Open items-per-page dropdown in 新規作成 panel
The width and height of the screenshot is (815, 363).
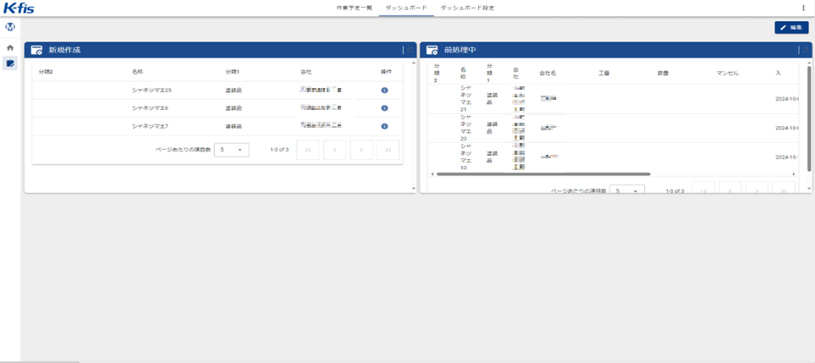coord(231,150)
